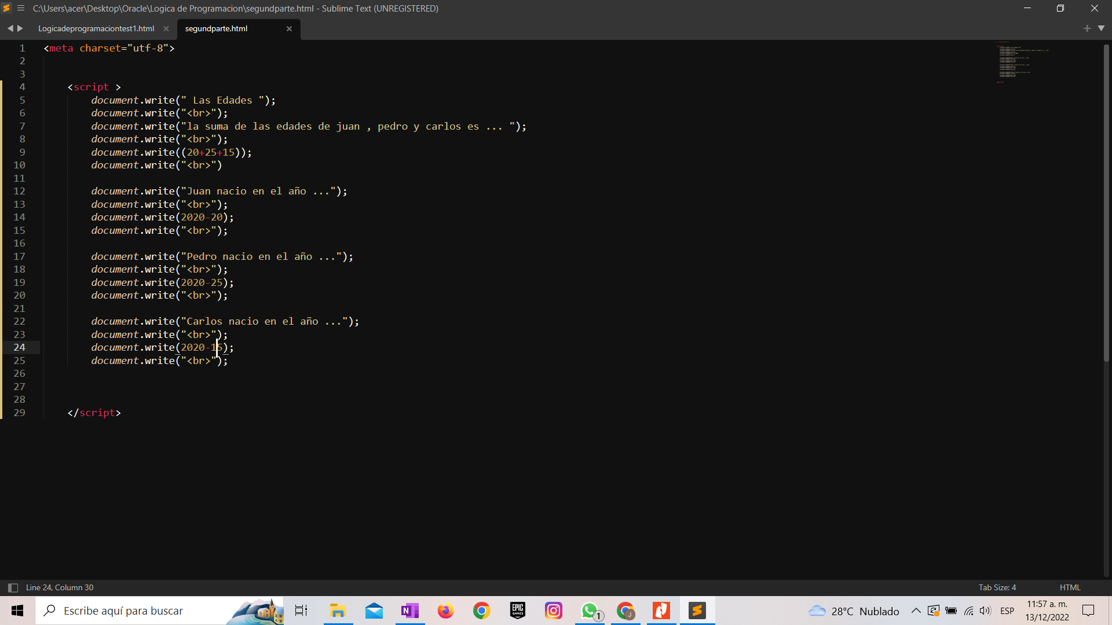
Task: Click line number 24 in the gutter
Action: click(x=19, y=347)
